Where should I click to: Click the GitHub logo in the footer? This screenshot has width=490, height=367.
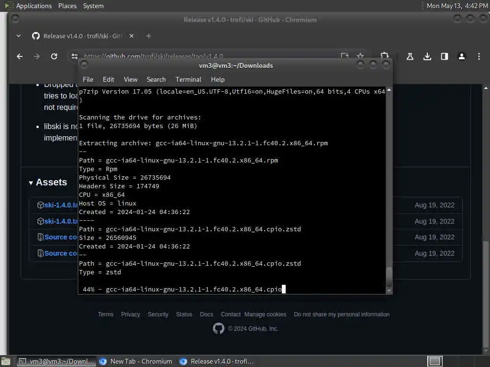point(218,329)
